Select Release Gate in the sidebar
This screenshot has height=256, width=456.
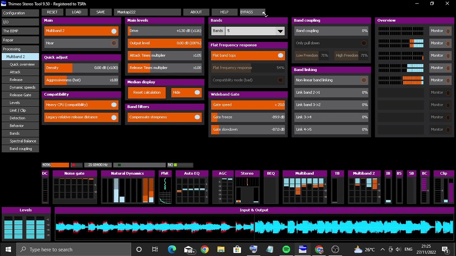click(x=20, y=95)
